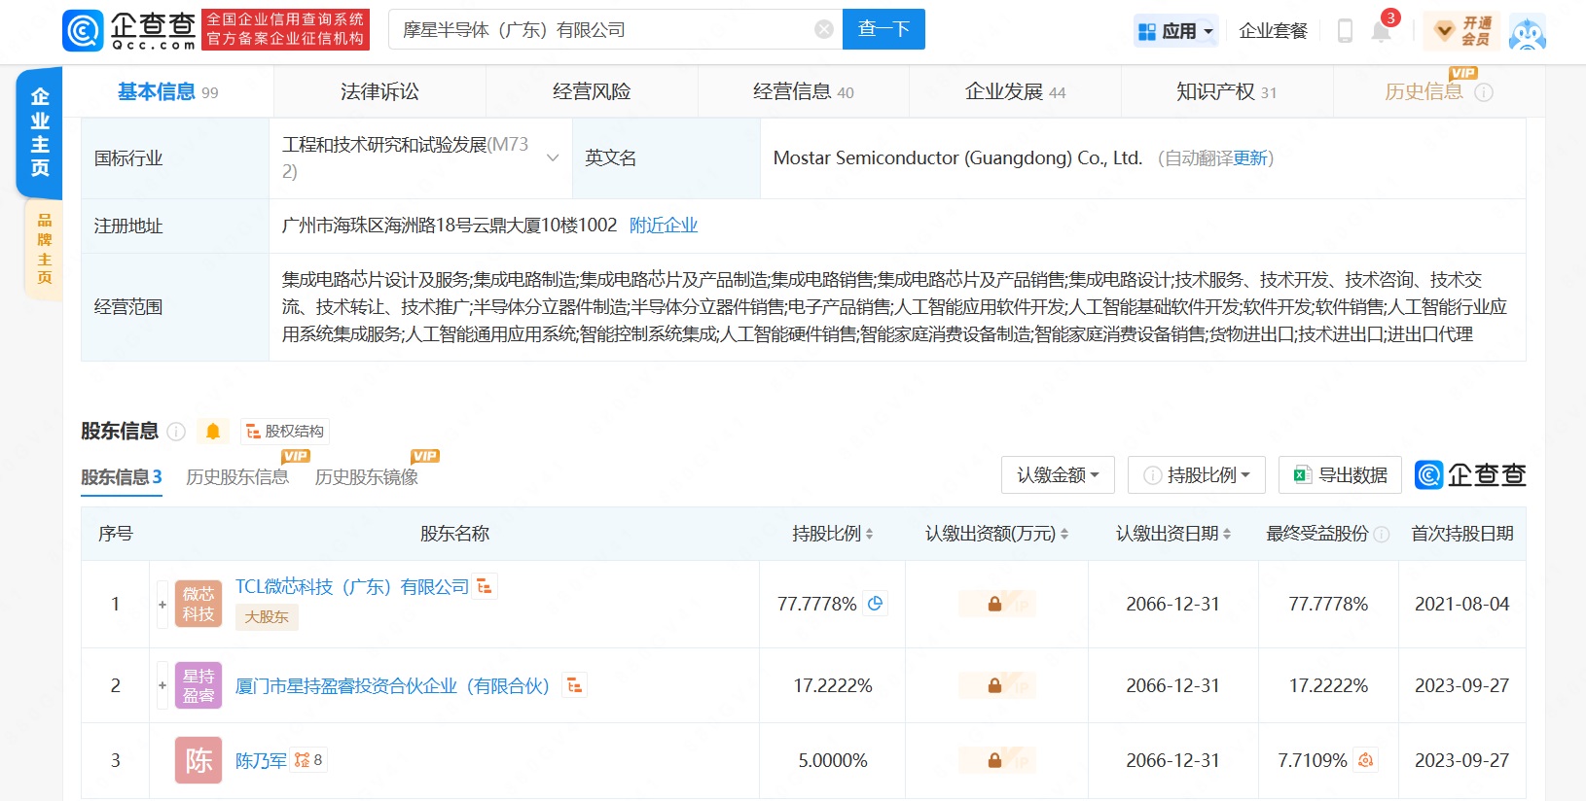Expand the 国标行业 chevron

(x=553, y=157)
